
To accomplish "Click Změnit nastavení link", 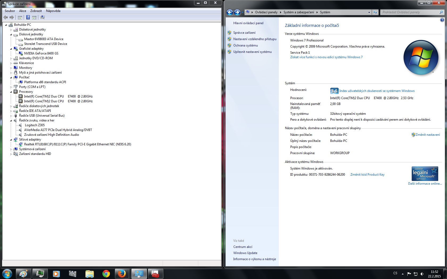I will [428, 135].
